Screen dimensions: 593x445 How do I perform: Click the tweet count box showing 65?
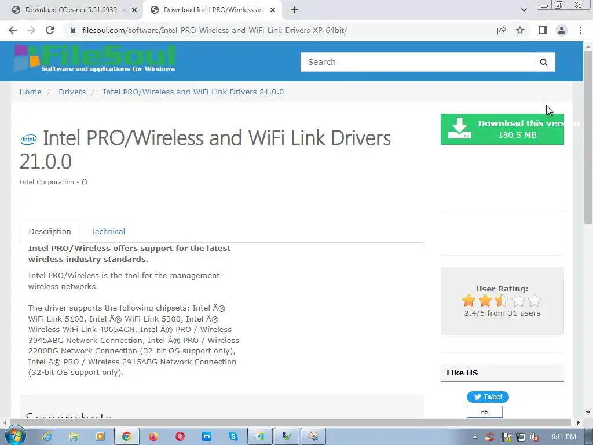[485, 412]
